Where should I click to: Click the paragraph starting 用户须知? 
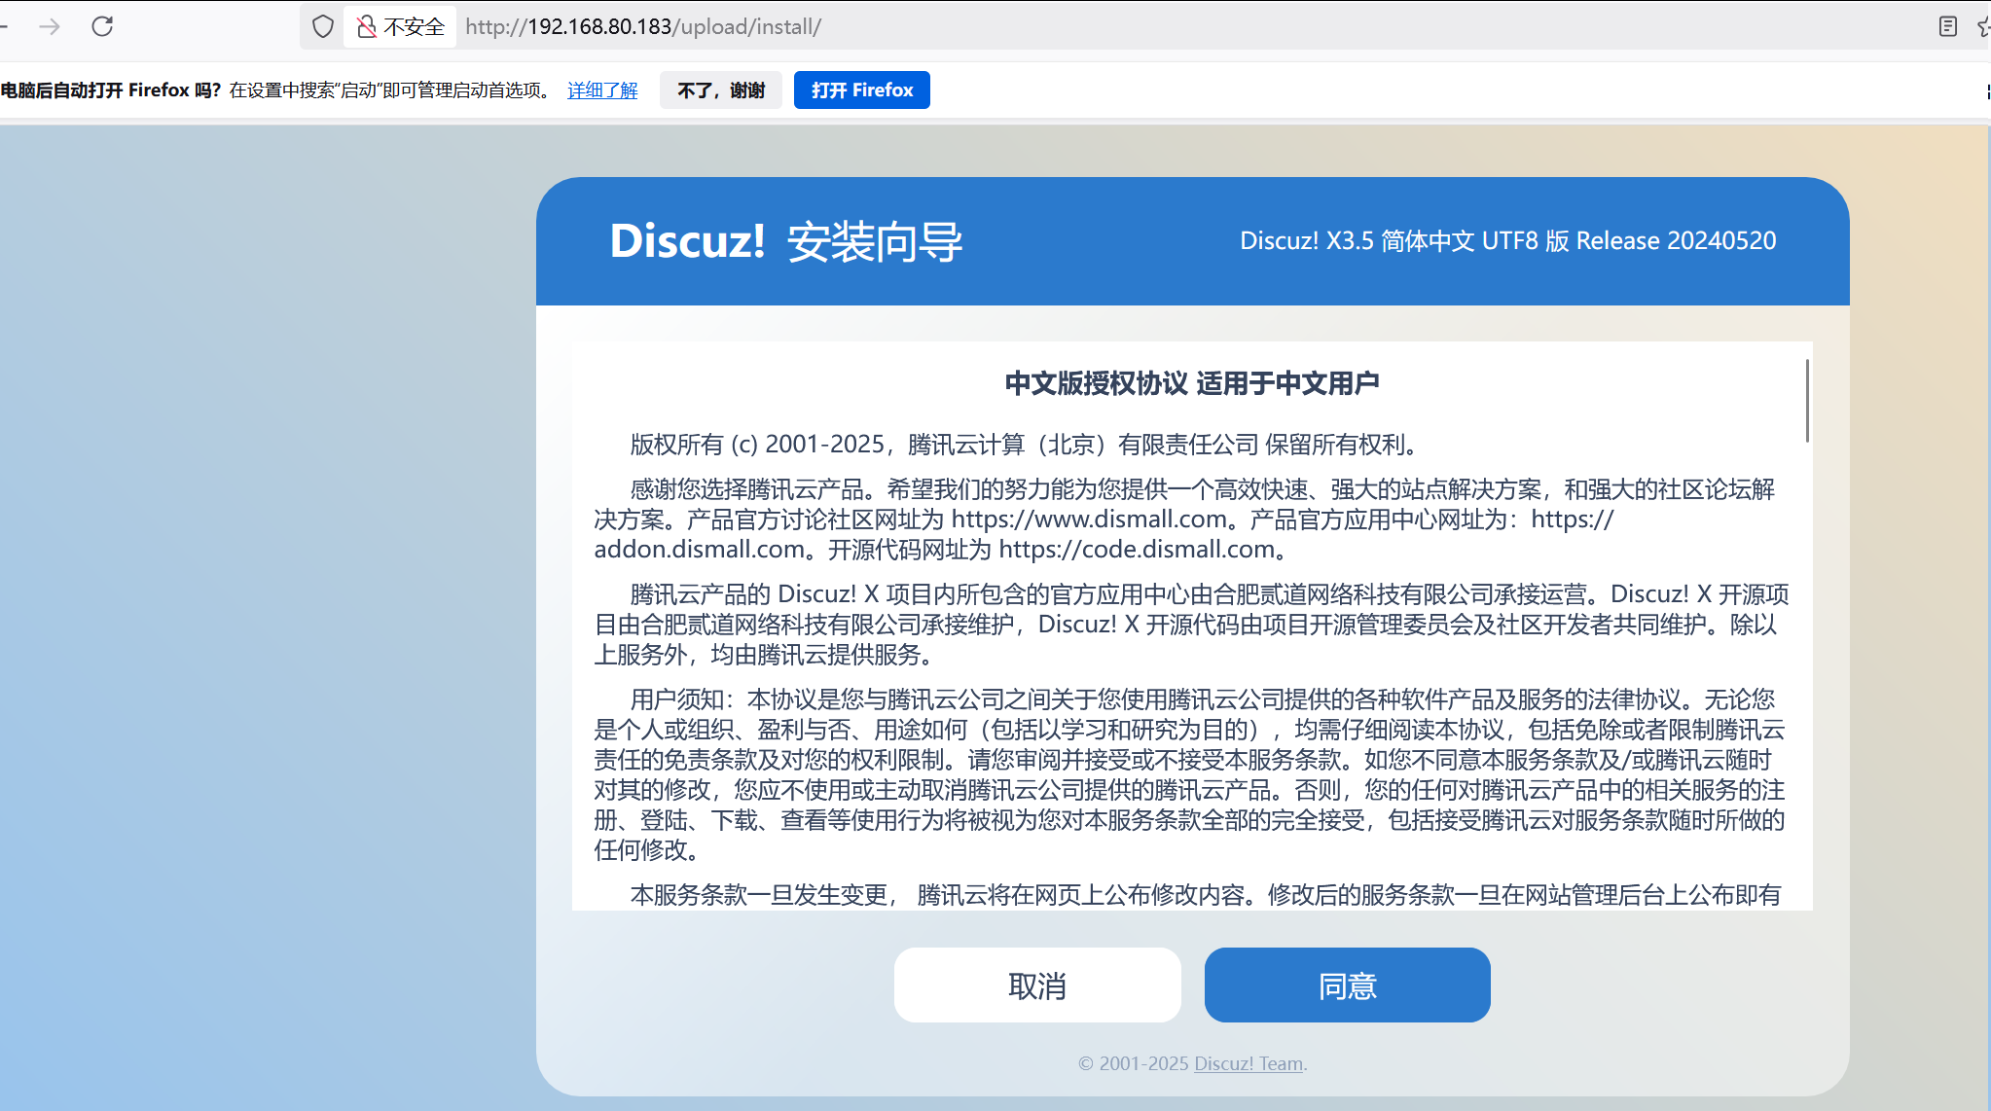1190,774
